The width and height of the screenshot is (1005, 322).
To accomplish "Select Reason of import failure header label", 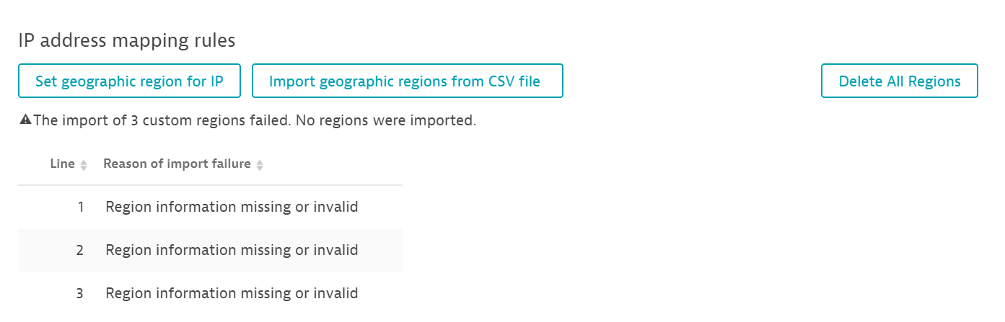I will pos(177,164).
